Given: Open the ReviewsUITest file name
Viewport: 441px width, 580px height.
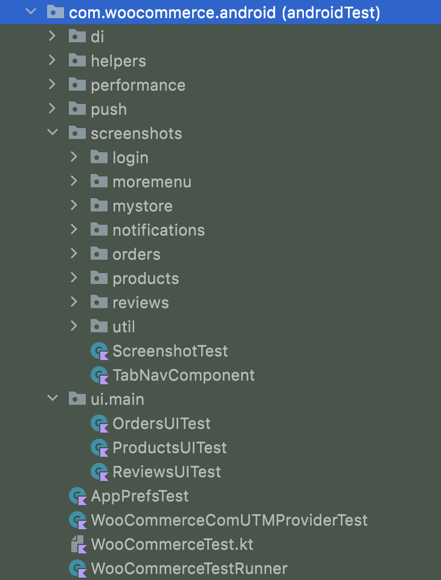Looking at the screenshot, I should click(167, 472).
